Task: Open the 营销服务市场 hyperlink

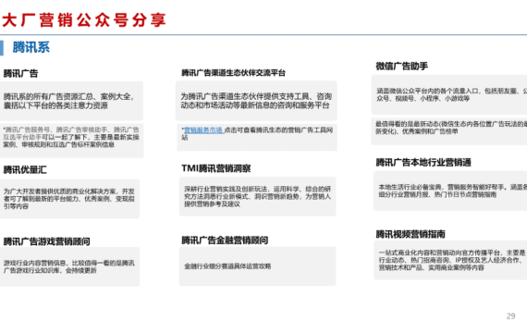Action: pos(203,129)
